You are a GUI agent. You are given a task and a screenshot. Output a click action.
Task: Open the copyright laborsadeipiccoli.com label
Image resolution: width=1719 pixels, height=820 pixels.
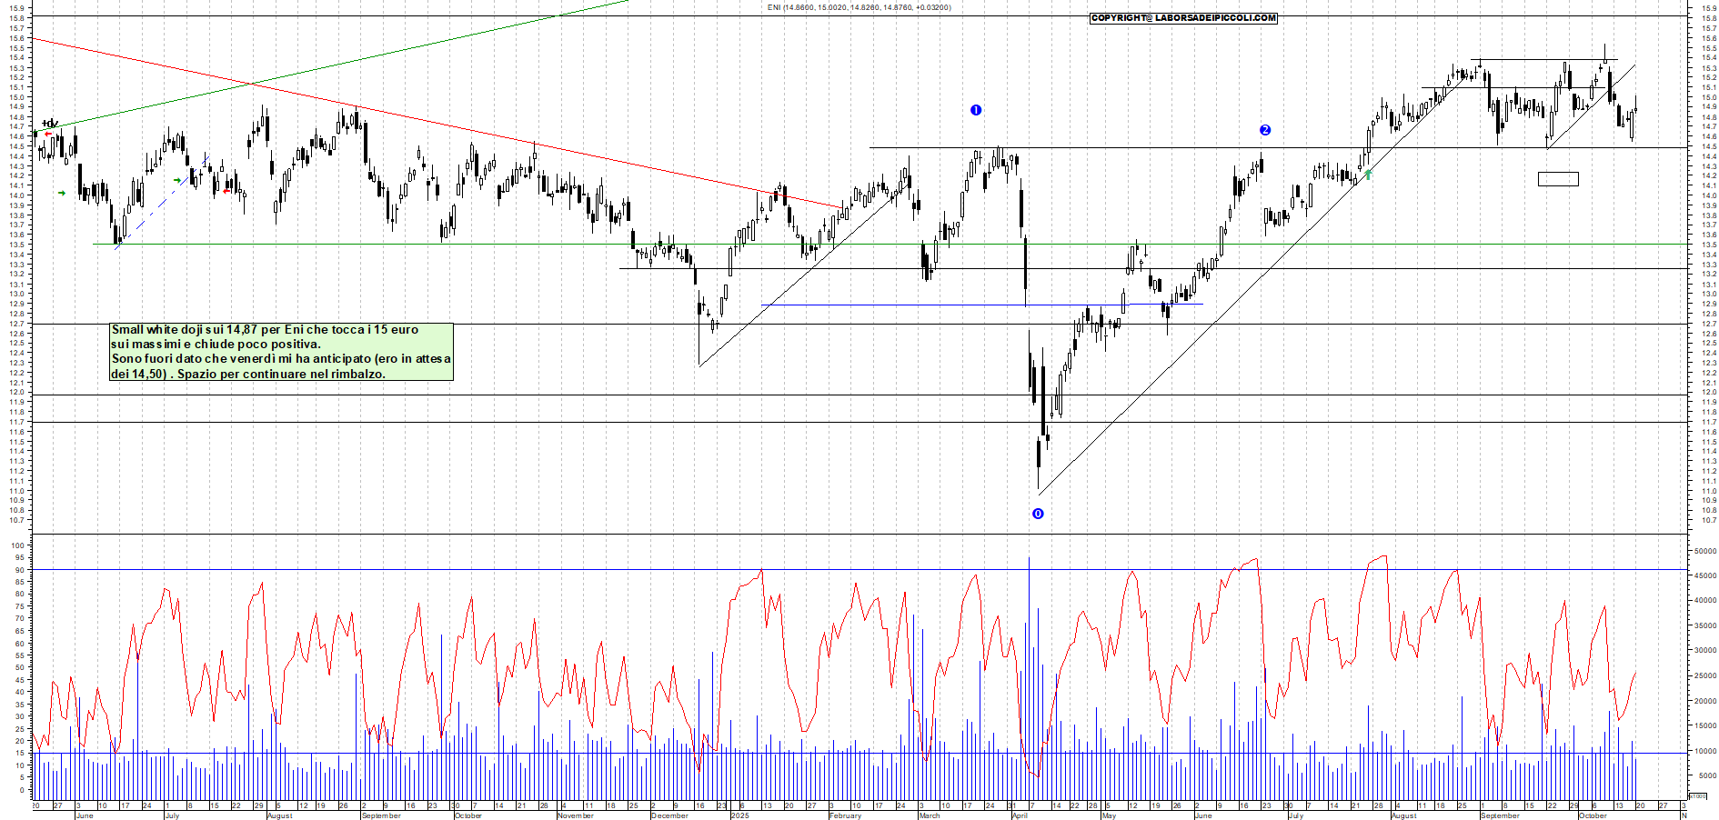point(1183,18)
